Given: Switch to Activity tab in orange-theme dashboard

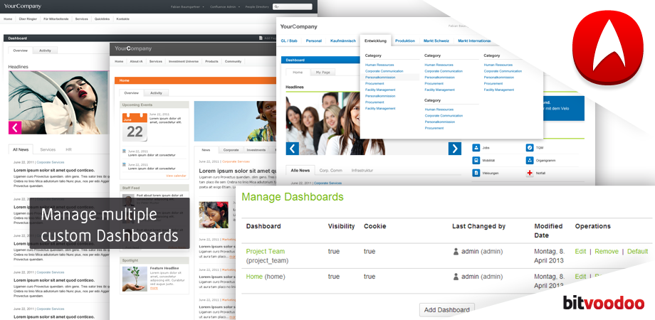Looking at the screenshot, I should (x=156, y=93).
